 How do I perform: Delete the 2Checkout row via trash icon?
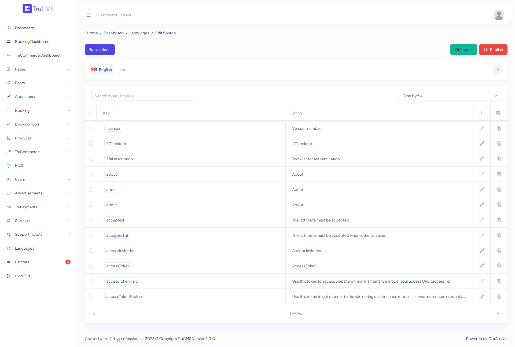coord(499,143)
